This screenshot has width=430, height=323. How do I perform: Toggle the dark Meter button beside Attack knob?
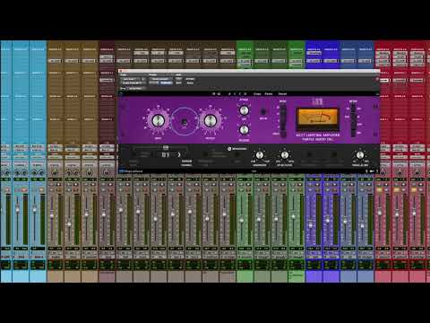[x=263, y=111]
